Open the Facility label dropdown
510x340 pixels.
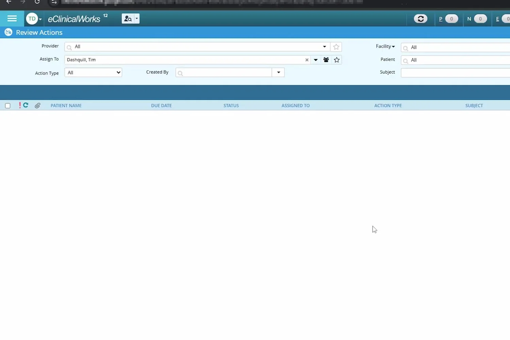pos(385,46)
